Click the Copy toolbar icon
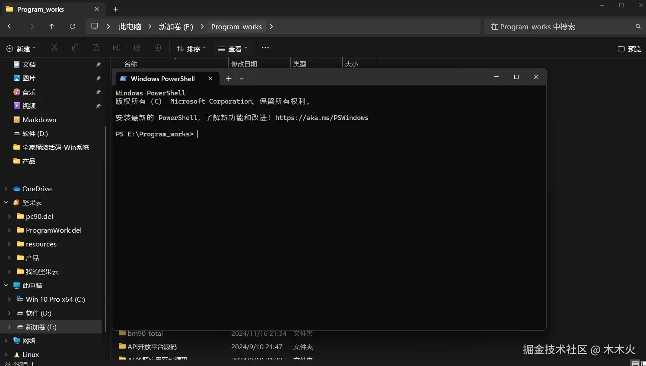The height and width of the screenshot is (366, 646). (x=75, y=48)
